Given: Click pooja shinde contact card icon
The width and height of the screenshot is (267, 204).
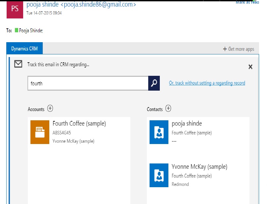Looking at the screenshot, I should [x=159, y=132].
